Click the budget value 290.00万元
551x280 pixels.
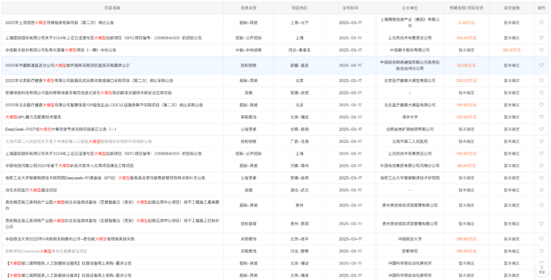tap(466, 81)
